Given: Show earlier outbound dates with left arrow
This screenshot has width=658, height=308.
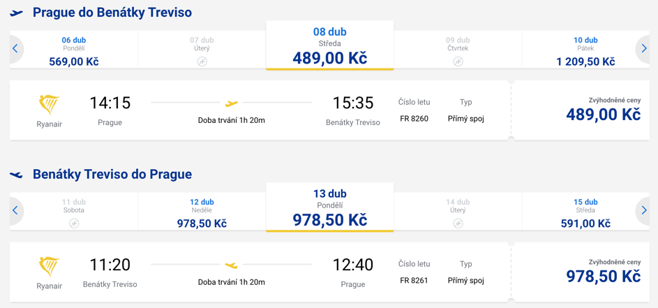Looking at the screenshot, I should (15, 49).
